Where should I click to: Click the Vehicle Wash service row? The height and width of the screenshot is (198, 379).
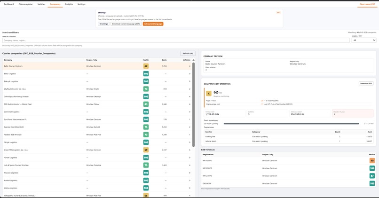pos(289,141)
